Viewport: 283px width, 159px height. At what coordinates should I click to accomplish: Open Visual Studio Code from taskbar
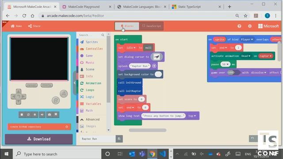(x=163, y=154)
